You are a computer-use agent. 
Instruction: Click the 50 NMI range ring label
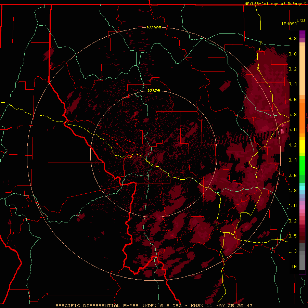(x=154, y=90)
